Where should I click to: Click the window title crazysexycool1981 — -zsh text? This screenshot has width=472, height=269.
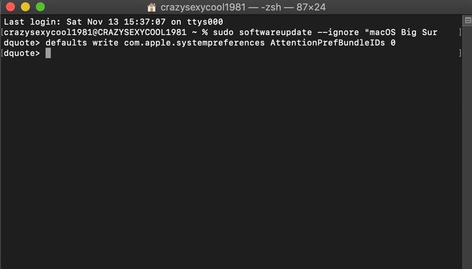coord(243,7)
